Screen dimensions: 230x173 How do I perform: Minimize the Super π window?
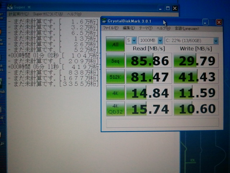160,8
